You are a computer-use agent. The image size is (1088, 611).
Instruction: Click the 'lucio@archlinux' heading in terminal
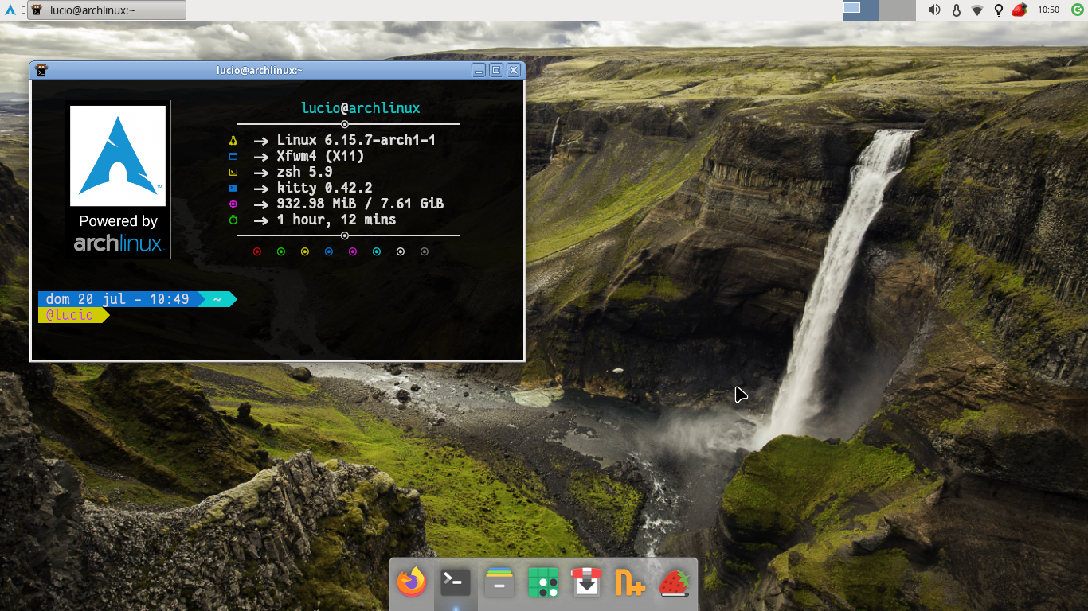pos(361,108)
